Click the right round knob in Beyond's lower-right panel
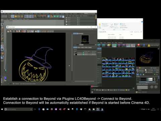Image resolution: width=161 pixels, height=121 pixels. tap(156, 87)
